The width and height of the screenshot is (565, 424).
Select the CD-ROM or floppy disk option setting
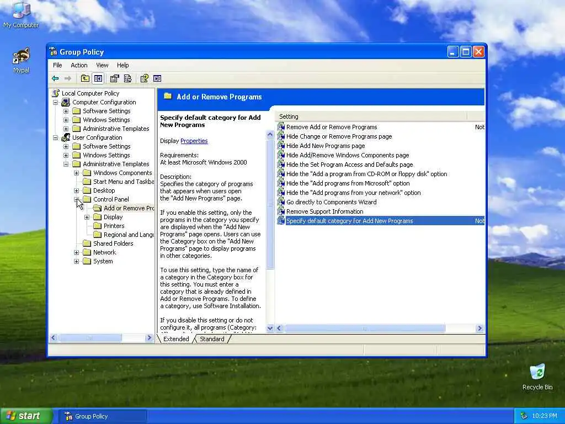point(367,174)
